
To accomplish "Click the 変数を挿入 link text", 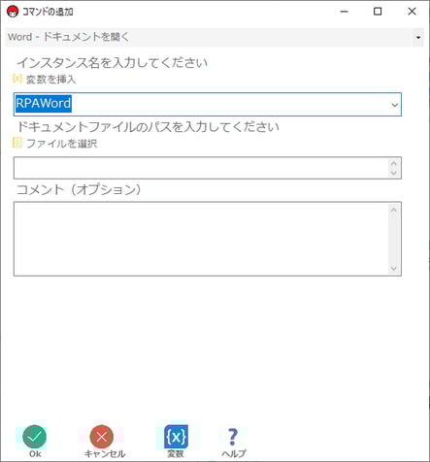I will 50,80.
